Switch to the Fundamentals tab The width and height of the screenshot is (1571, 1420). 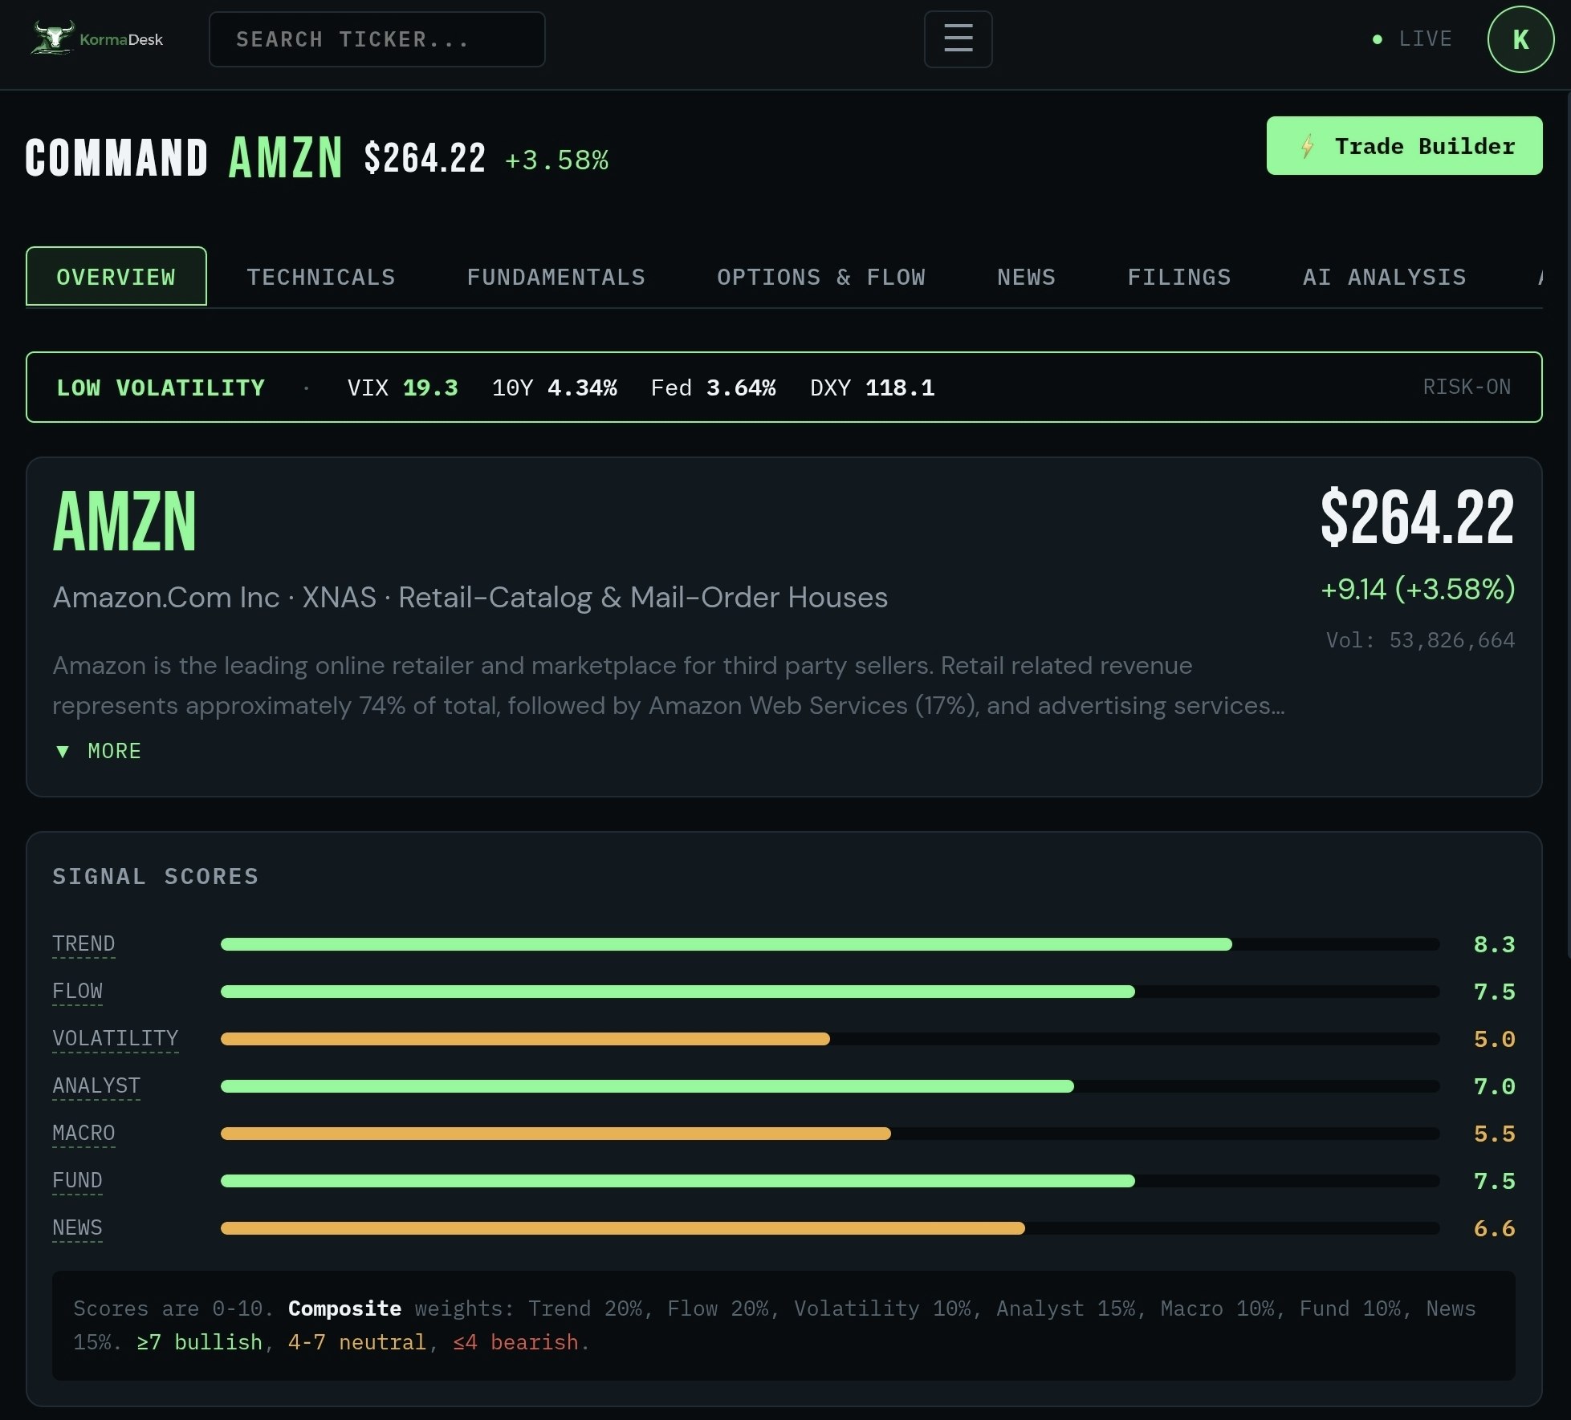point(556,278)
